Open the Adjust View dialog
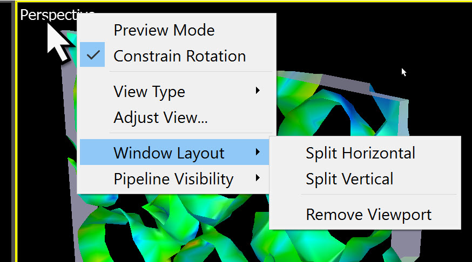The height and width of the screenshot is (262, 472). click(160, 117)
